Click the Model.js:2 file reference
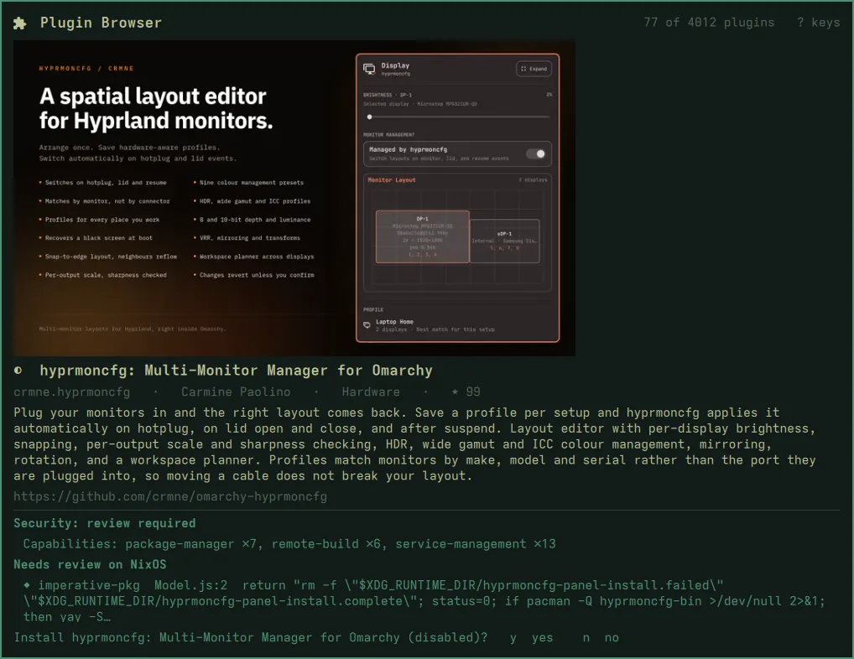This screenshot has width=854, height=659. [x=190, y=585]
